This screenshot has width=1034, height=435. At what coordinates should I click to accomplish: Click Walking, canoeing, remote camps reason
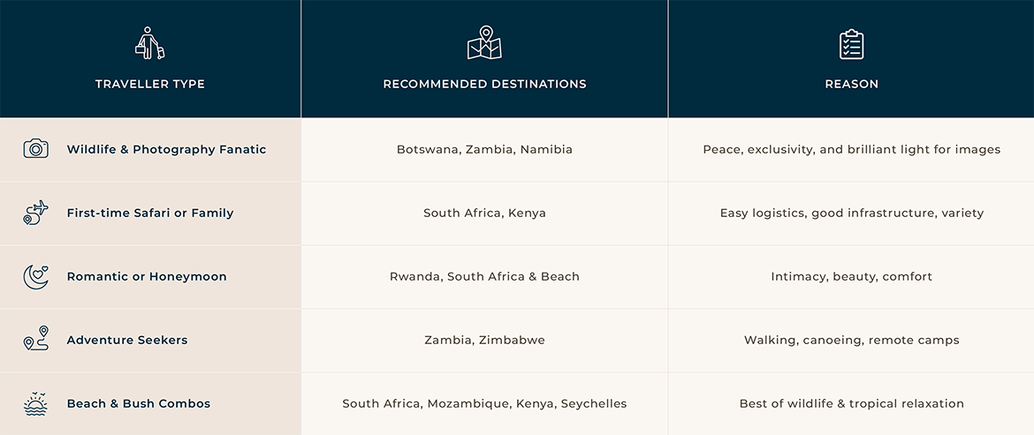click(851, 341)
